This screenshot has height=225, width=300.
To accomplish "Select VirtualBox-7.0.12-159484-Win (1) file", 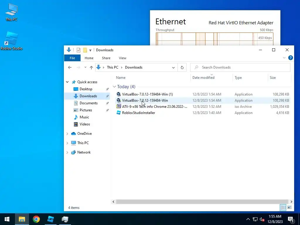I will click(147, 94).
